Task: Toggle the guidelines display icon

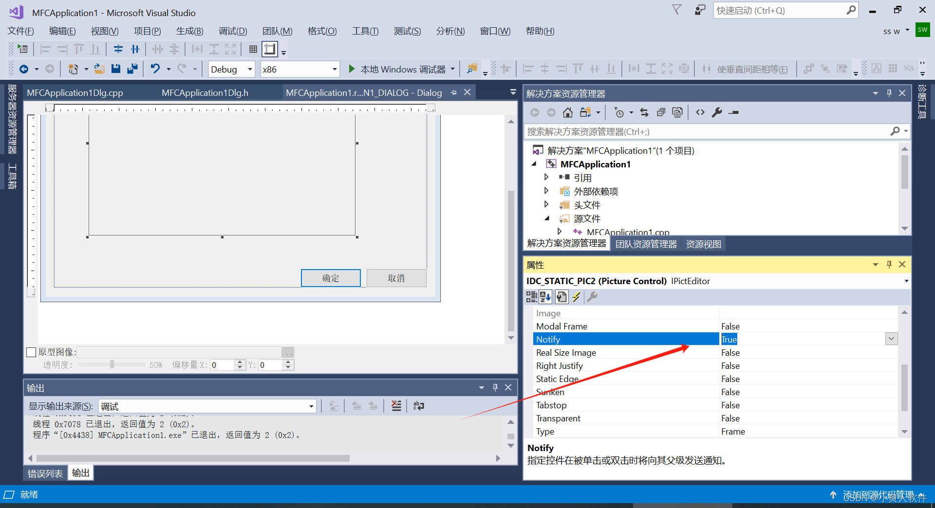Action: click(269, 49)
